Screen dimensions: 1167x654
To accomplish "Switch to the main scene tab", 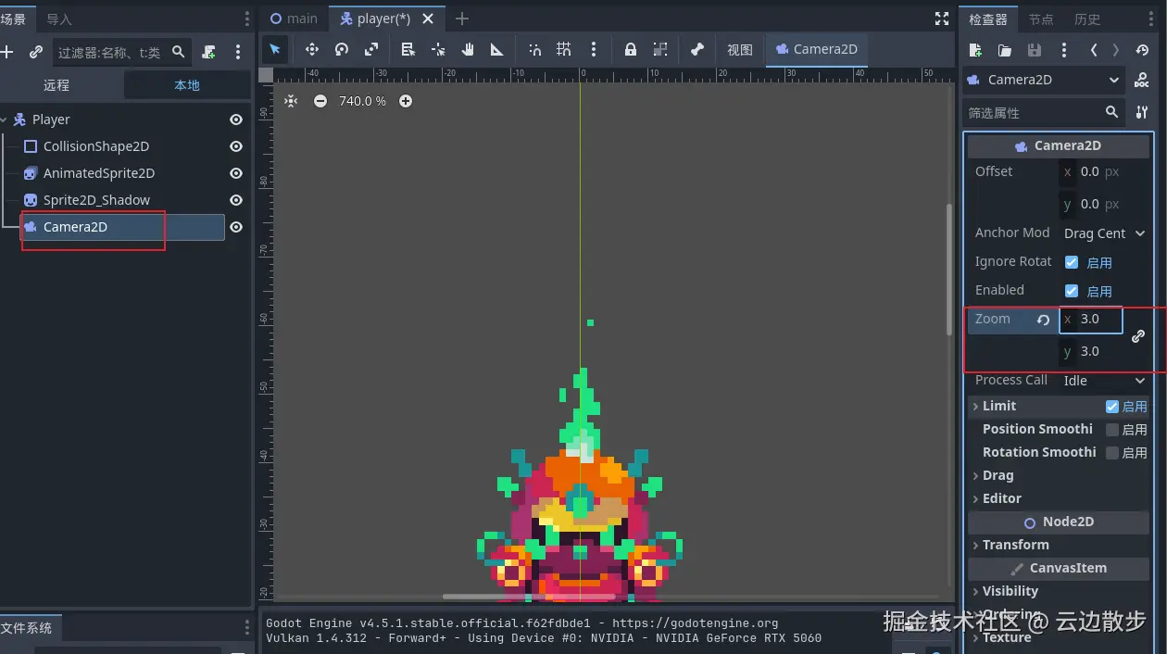I will (x=294, y=19).
